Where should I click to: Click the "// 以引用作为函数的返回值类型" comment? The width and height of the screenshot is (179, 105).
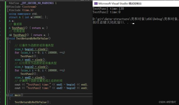[x=36, y=63]
